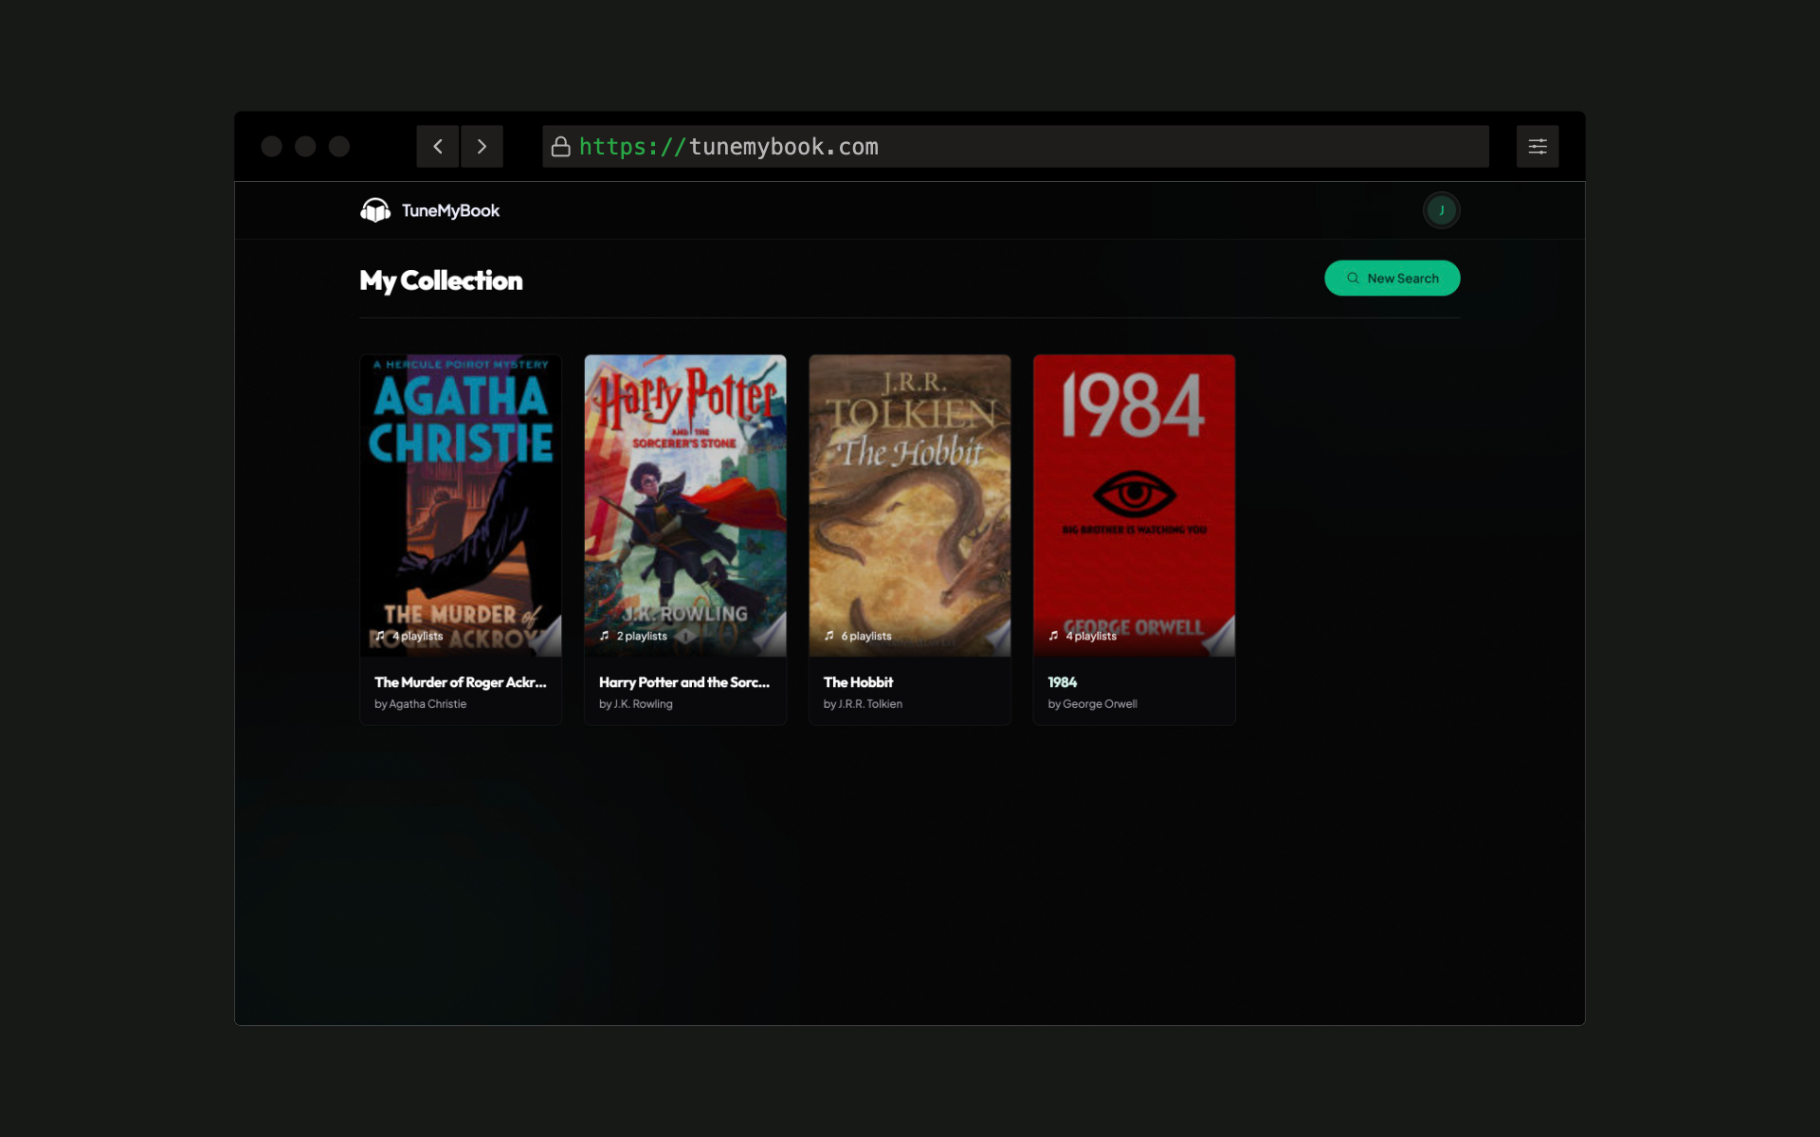Viewport: 1820px width, 1137px height.
Task: Open the 1984 book cover
Action: coord(1134,502)
